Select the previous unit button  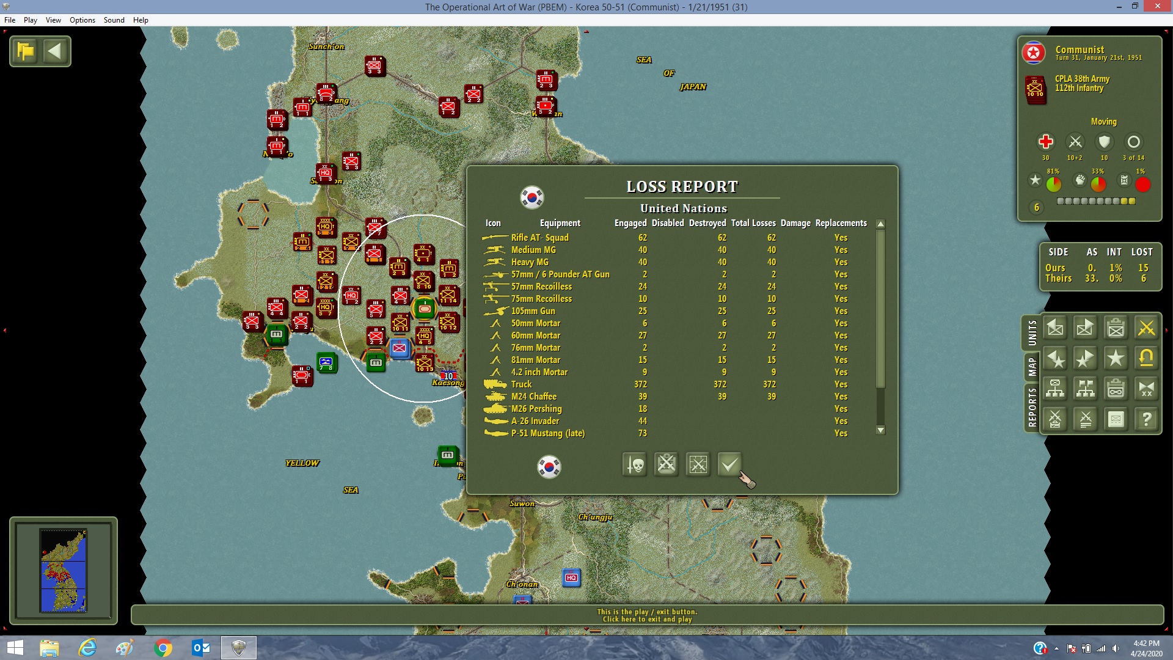[1055, 328]
